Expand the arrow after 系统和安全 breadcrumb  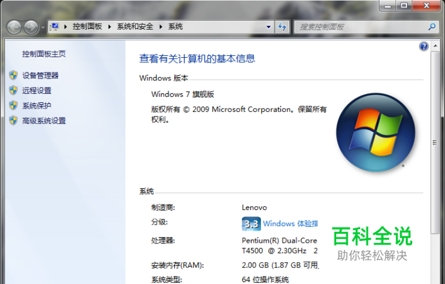coord(161,26)
